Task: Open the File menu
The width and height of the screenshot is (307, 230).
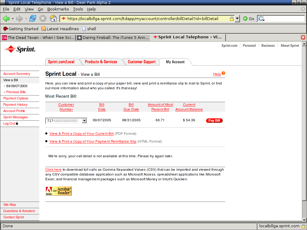Action: pos(6,9)
